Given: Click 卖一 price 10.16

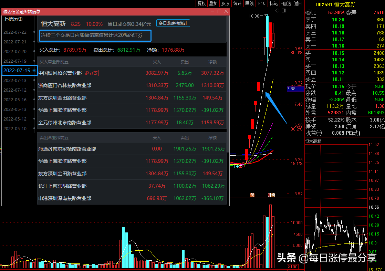Looking at the screenshot, I should point(338,46).
